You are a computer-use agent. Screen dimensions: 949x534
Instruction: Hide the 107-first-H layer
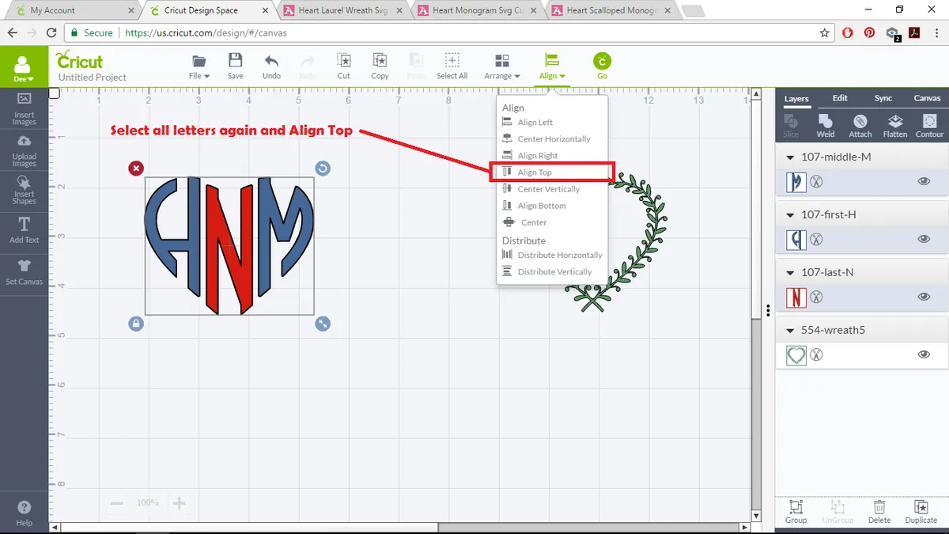924,239
